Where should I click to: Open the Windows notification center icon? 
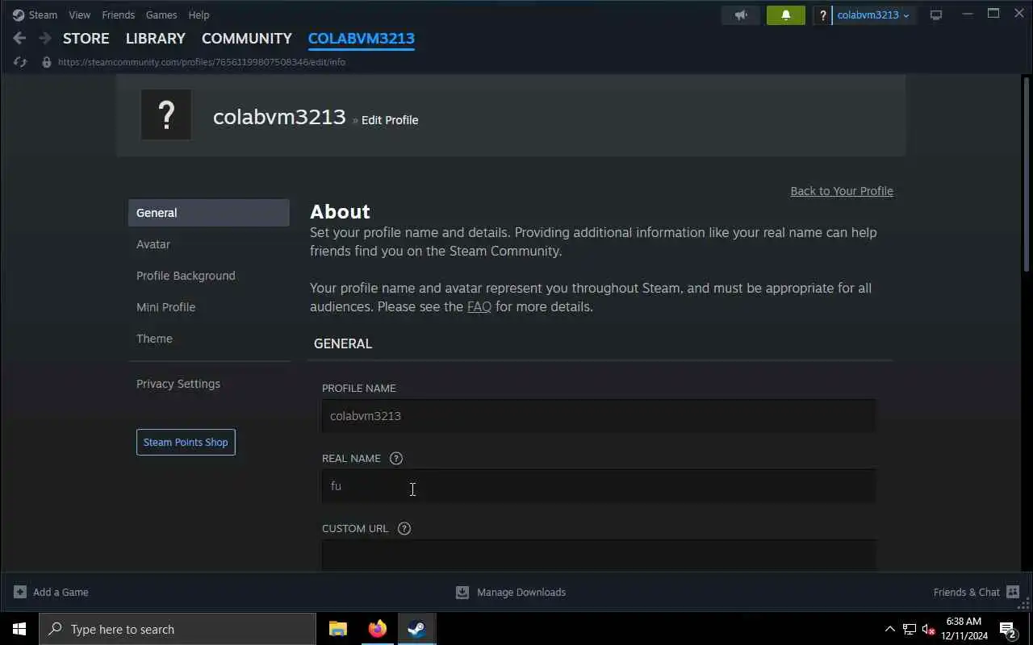click(1008, 629)
